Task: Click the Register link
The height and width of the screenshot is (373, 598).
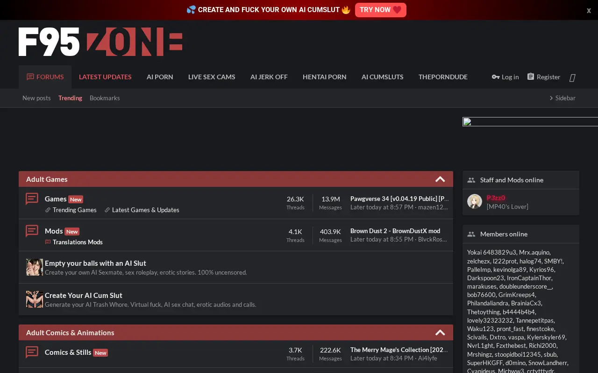Action: tap(548, 77)
